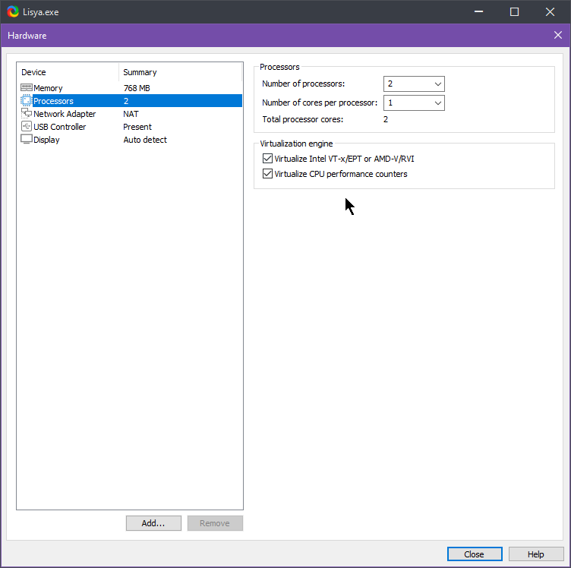Select the Display row label
This screenshot has height=568, width=571.
point(46,140)
